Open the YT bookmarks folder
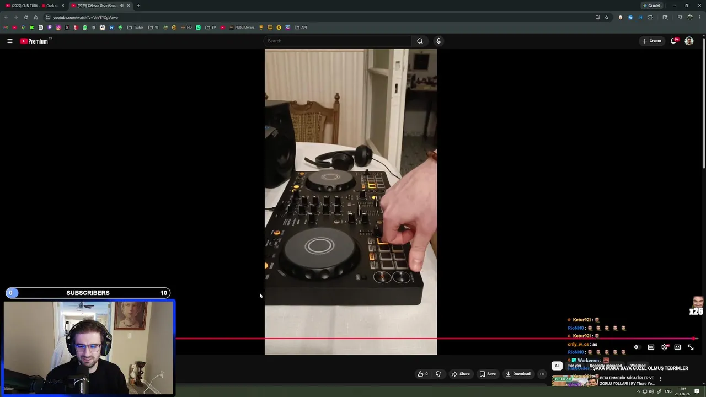This screenshot has height=397, width=706. tap(154, 28)
